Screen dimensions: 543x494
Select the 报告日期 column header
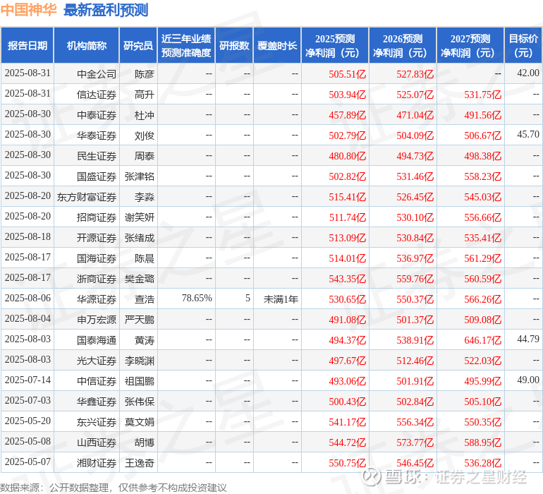[28, 46]
